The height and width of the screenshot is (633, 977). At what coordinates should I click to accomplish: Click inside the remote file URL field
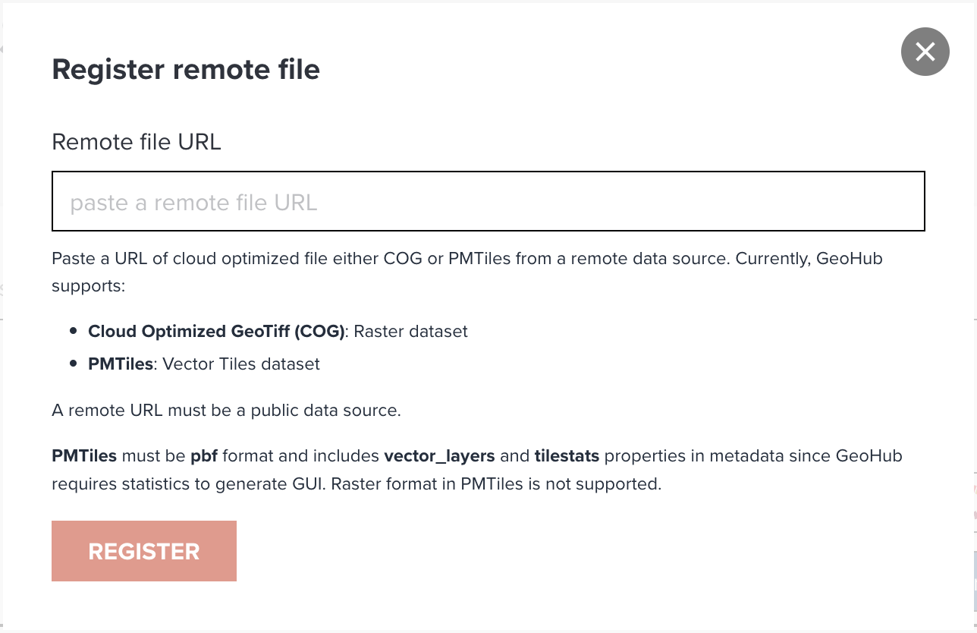point(488,201)
